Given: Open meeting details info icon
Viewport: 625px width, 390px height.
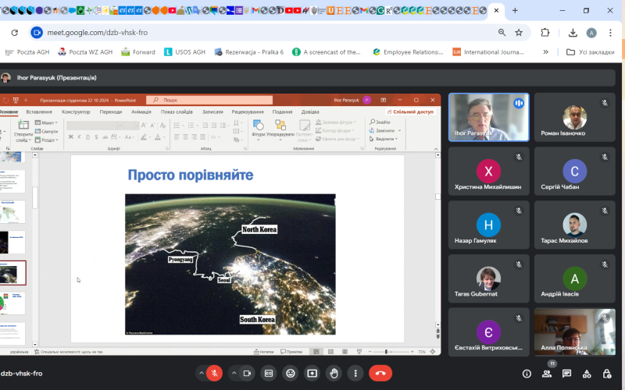Looking at the screenshot, I should [x=527, y=374].
